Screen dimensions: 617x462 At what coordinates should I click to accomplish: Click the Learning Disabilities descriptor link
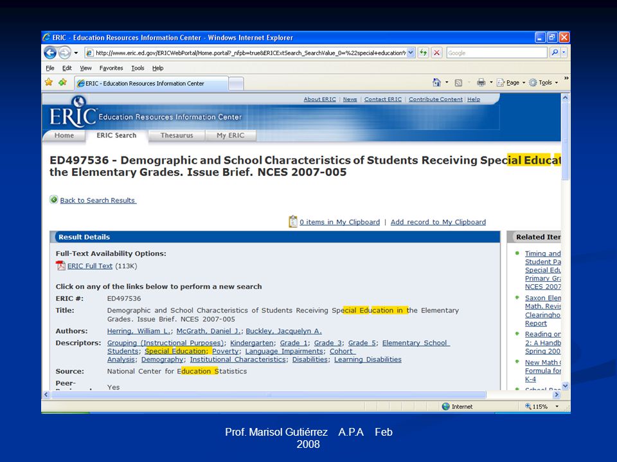coord(368,359)
